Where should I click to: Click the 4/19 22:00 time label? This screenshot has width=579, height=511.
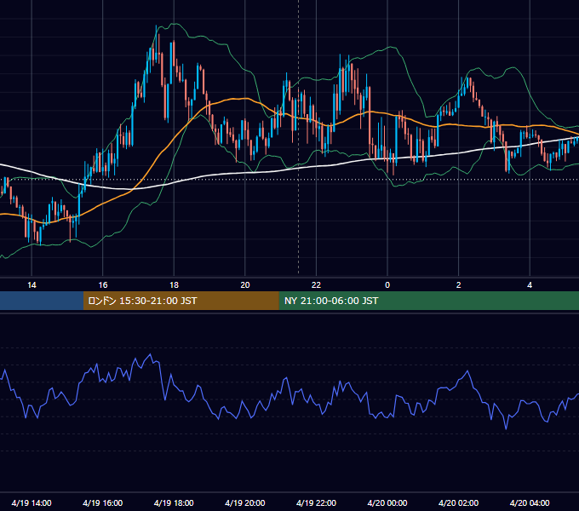point(316,502)
